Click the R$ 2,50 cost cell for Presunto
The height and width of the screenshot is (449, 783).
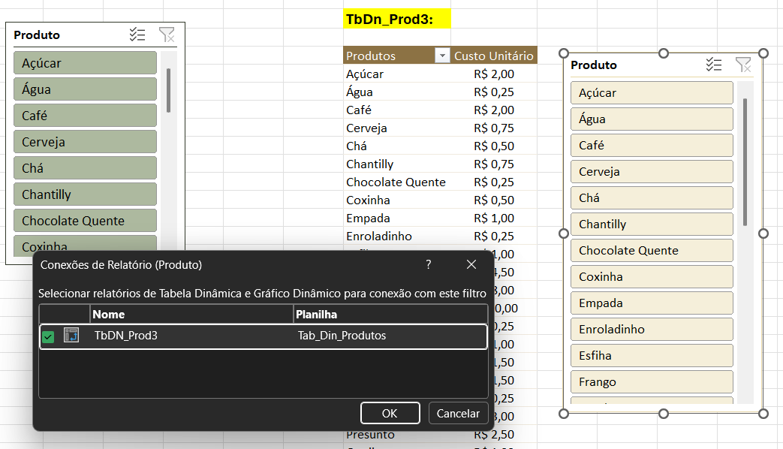[x=494, y=435]
